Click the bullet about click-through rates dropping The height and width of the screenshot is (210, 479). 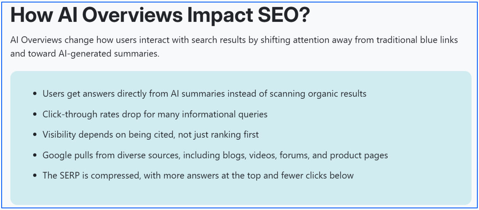pos(155,115)
